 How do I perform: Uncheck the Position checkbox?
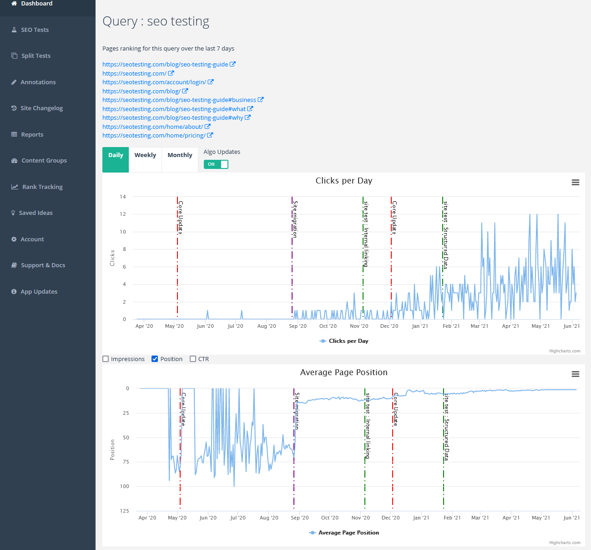(x=155, y=359)
